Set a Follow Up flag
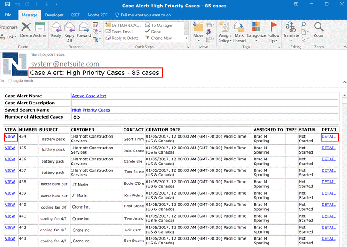 click(x=273, y=32)
